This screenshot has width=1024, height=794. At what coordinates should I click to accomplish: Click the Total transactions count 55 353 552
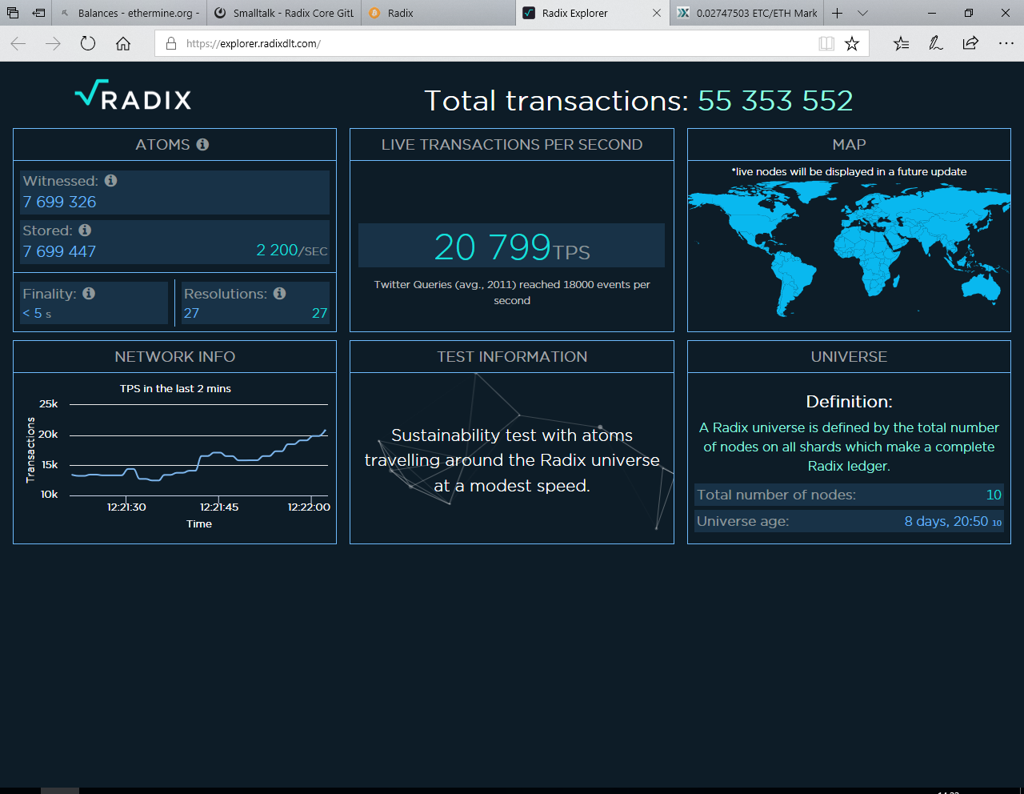coord(775,101)
